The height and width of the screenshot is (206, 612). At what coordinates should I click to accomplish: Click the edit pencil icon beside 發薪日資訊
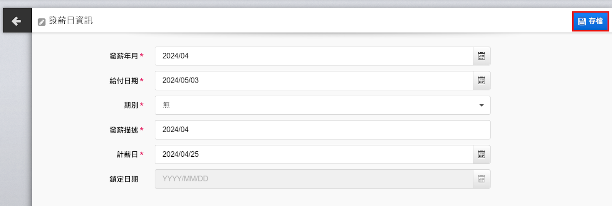42,22
